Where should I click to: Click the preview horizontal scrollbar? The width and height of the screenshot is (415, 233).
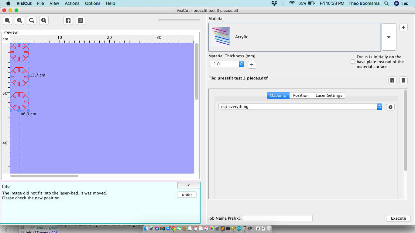pyautogui.click(x=44, y=176)
